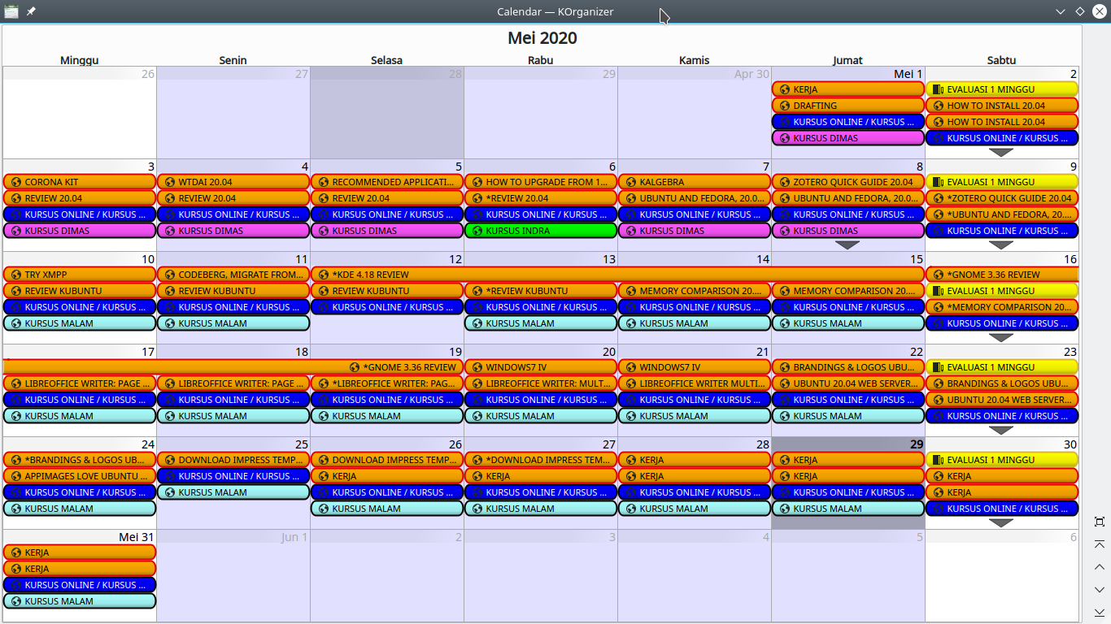Toggle the keep-above pin in the titlebar
This screenshot has width=1111, height=624.
(30, 11)
